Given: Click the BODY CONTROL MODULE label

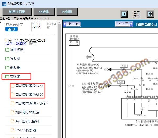Looking at the screenshot, I should coord(89,68).
